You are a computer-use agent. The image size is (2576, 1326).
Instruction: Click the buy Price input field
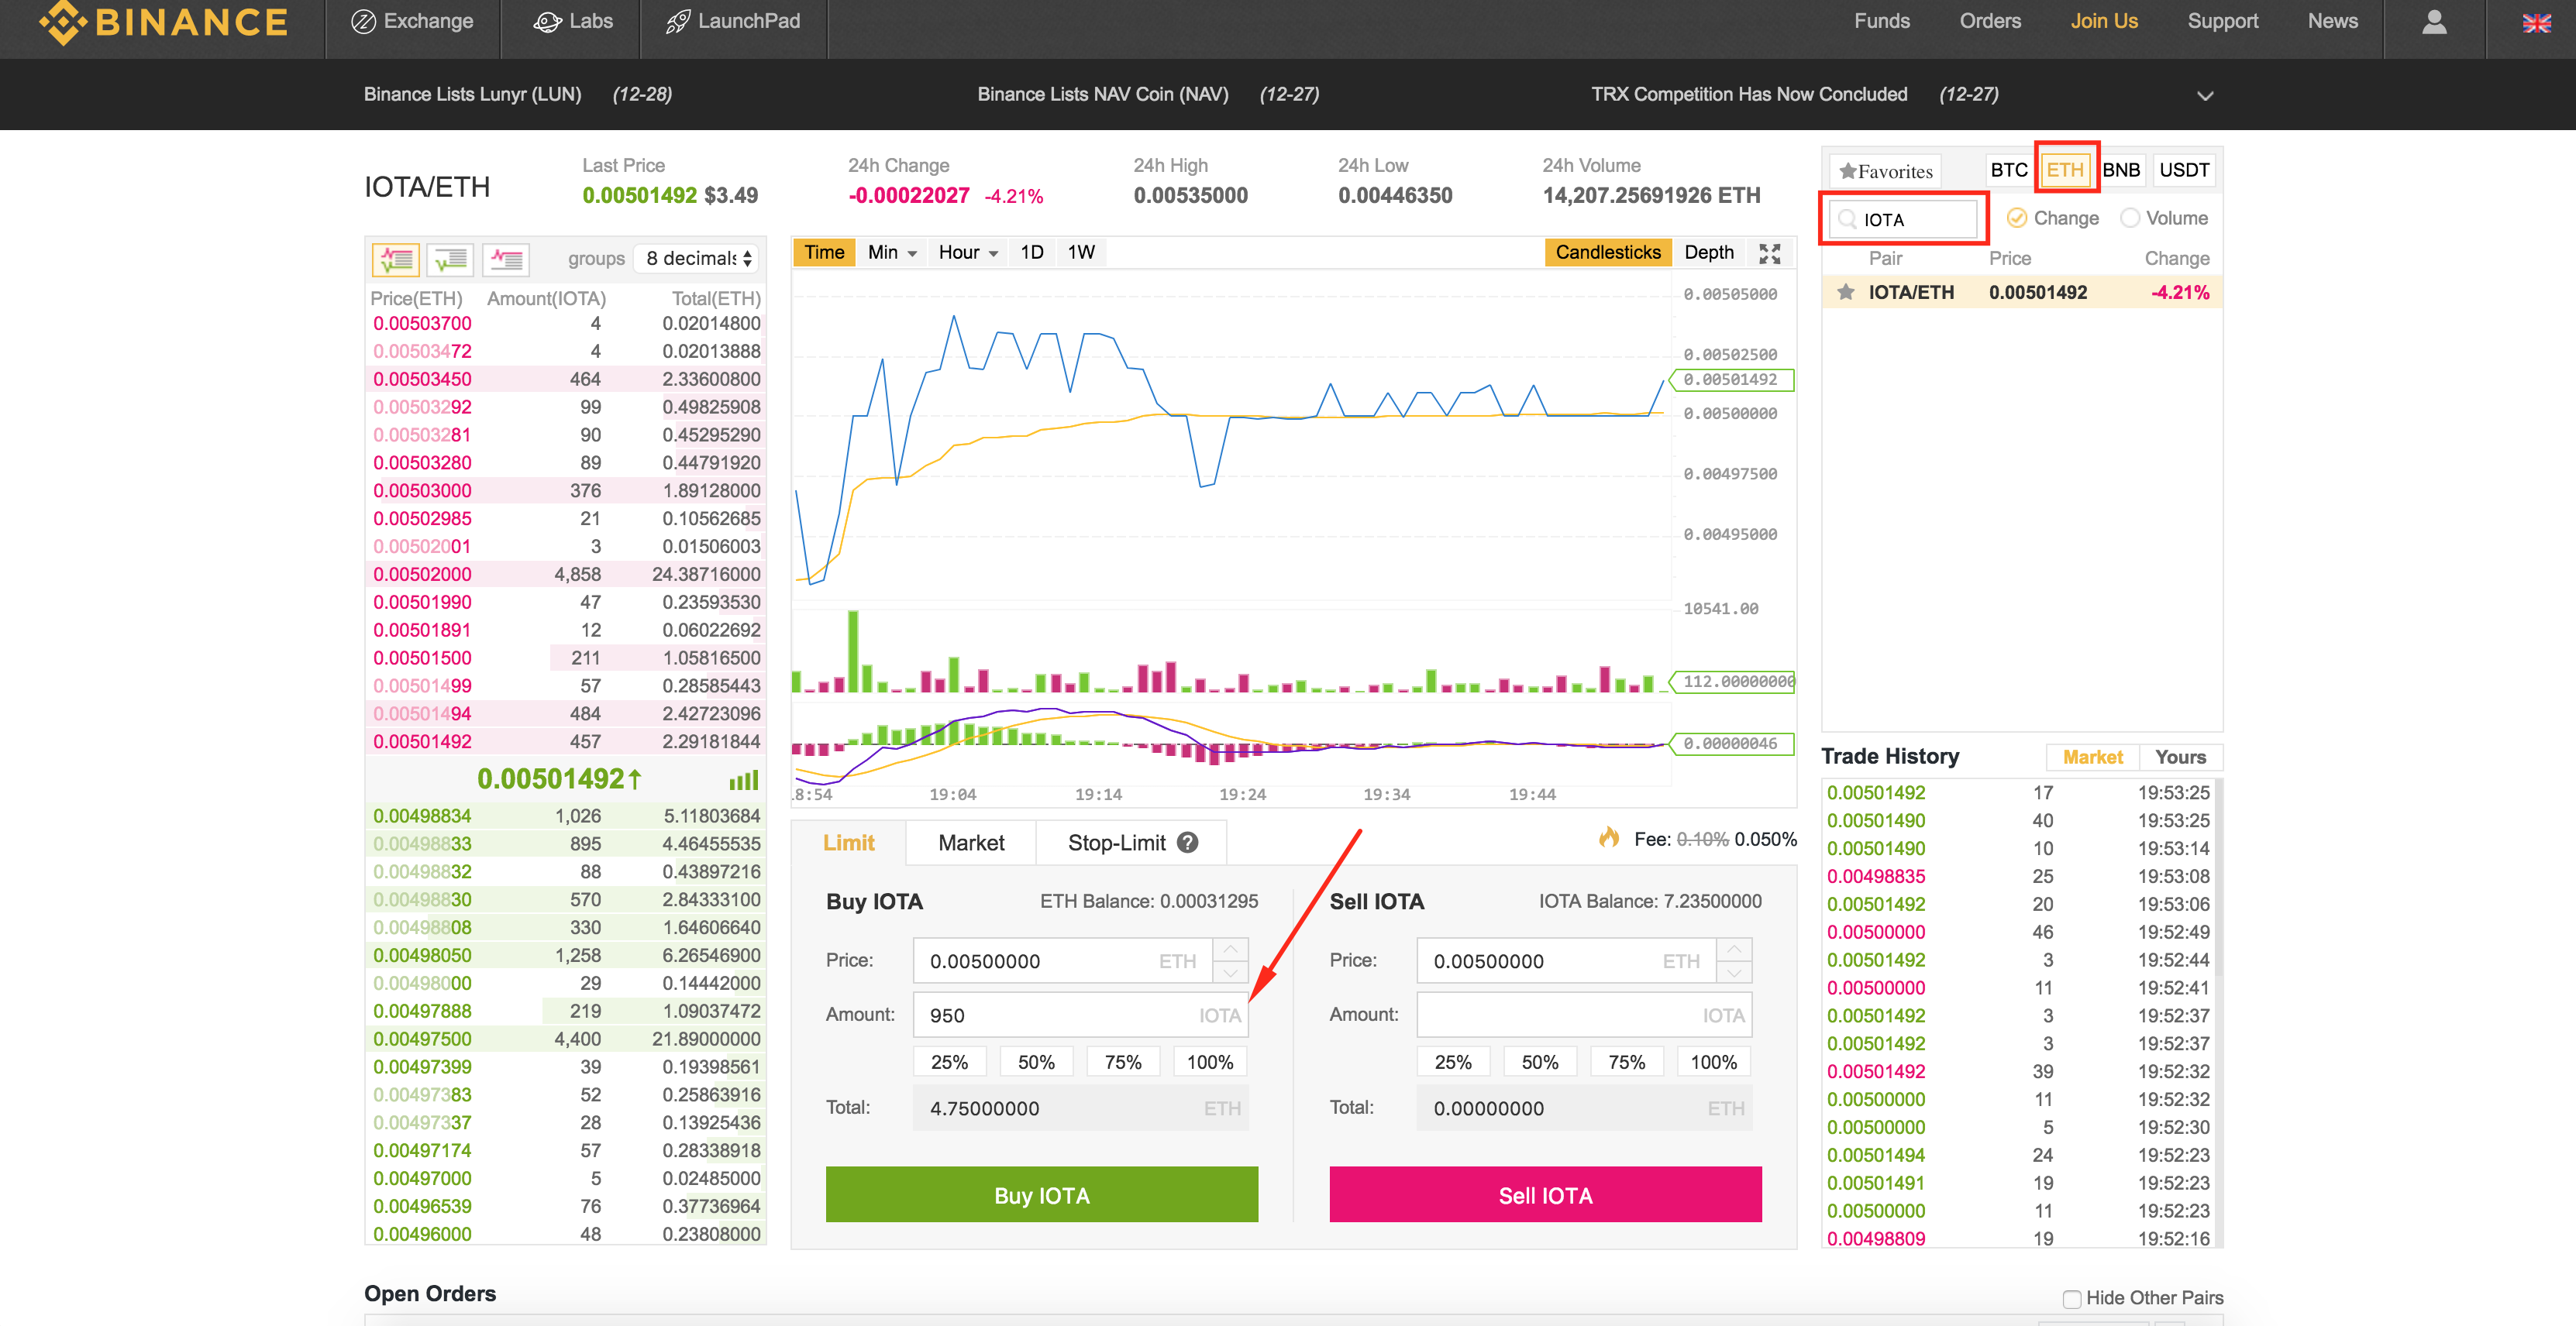click(1063, 960)
